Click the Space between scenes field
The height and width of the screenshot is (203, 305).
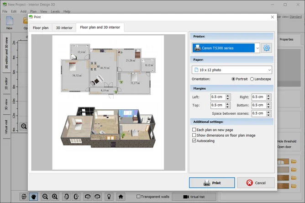click(x=259, y=113)
